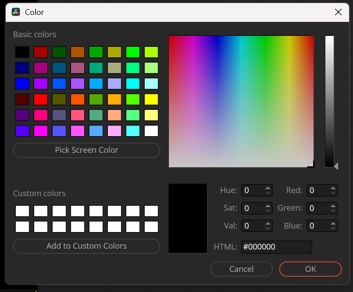
Task: Pick the pure red basic color swatch
Action: click(41, 99)
